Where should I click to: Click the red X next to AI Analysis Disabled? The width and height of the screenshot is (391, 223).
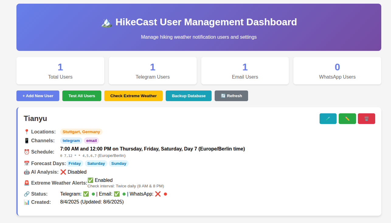click(x=63, y=172)
